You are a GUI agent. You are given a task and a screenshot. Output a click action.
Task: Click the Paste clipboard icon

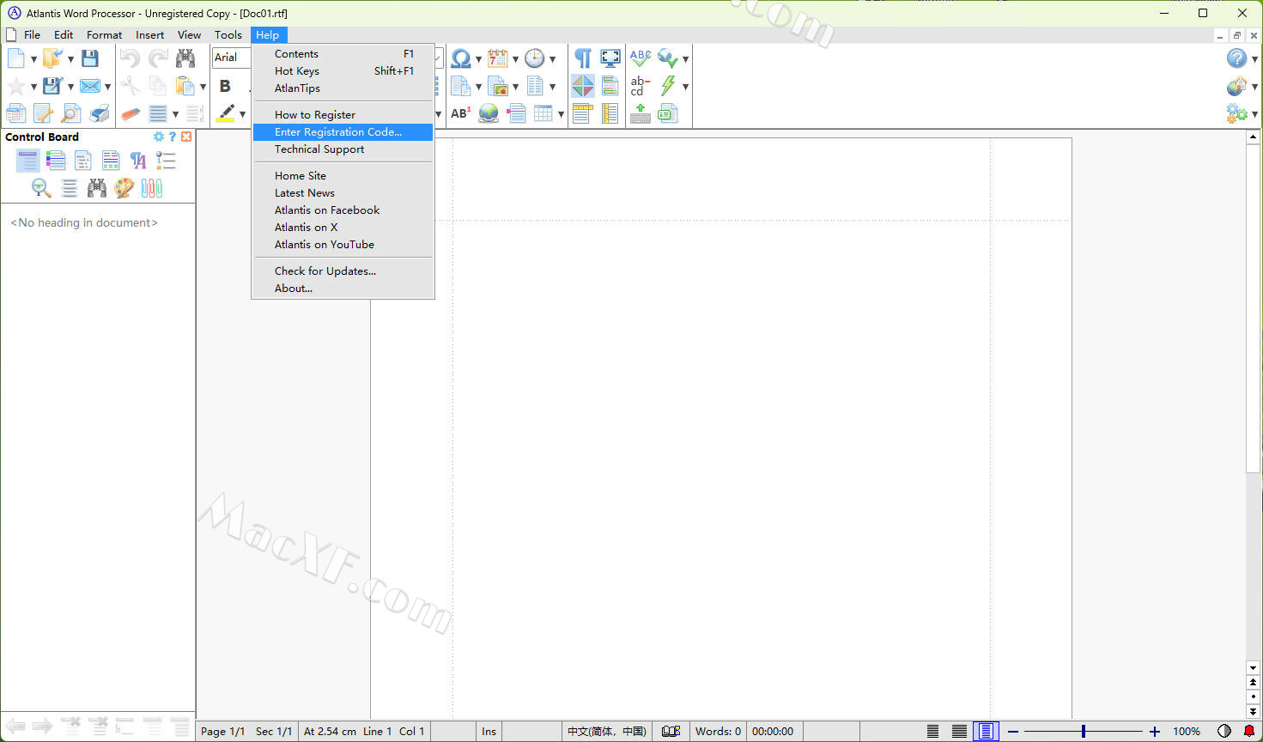[185, 86]
